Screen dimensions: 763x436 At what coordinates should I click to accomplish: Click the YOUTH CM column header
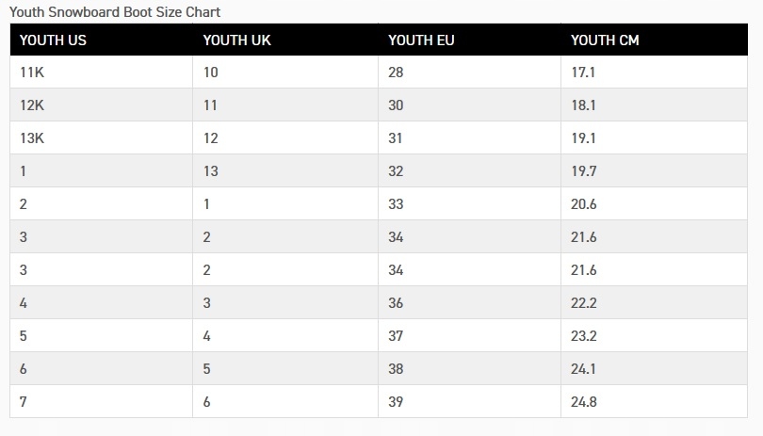click(605, 40)
